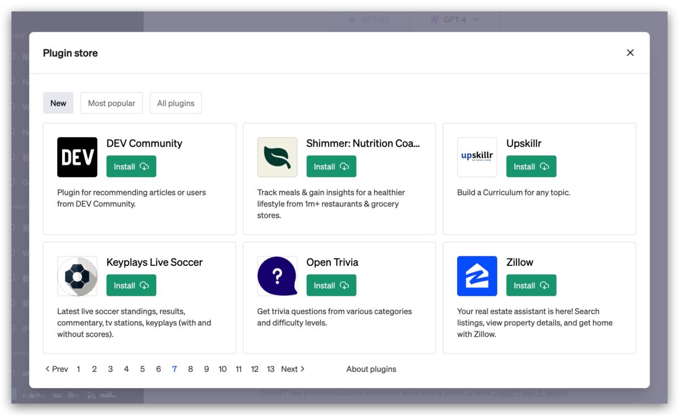Click the Keyplays Live Soccer title
The width and height of the screenshot is (679, 415).
click(x=154, y=262)
